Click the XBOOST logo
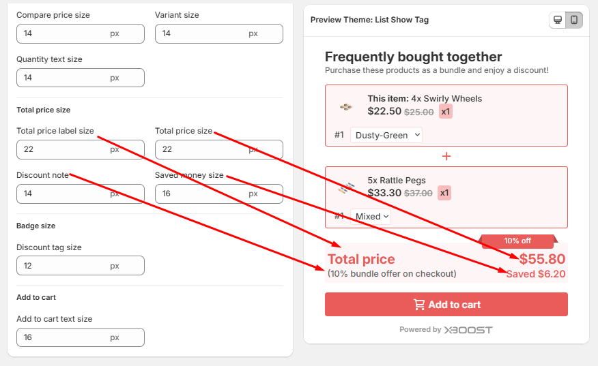This screenshot has width=598, height=366. (468, 330)
